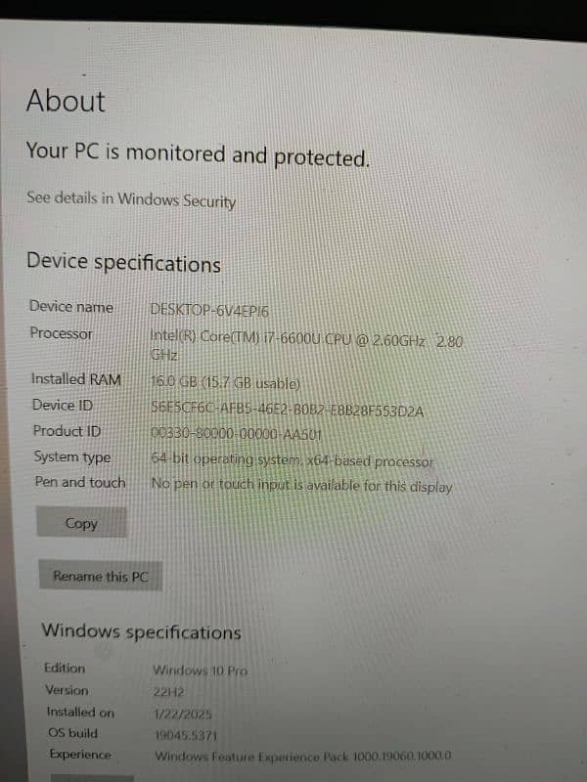Click the 1/22/2025 installed on date
Viewport: 587px width, 782px height.
183,715
